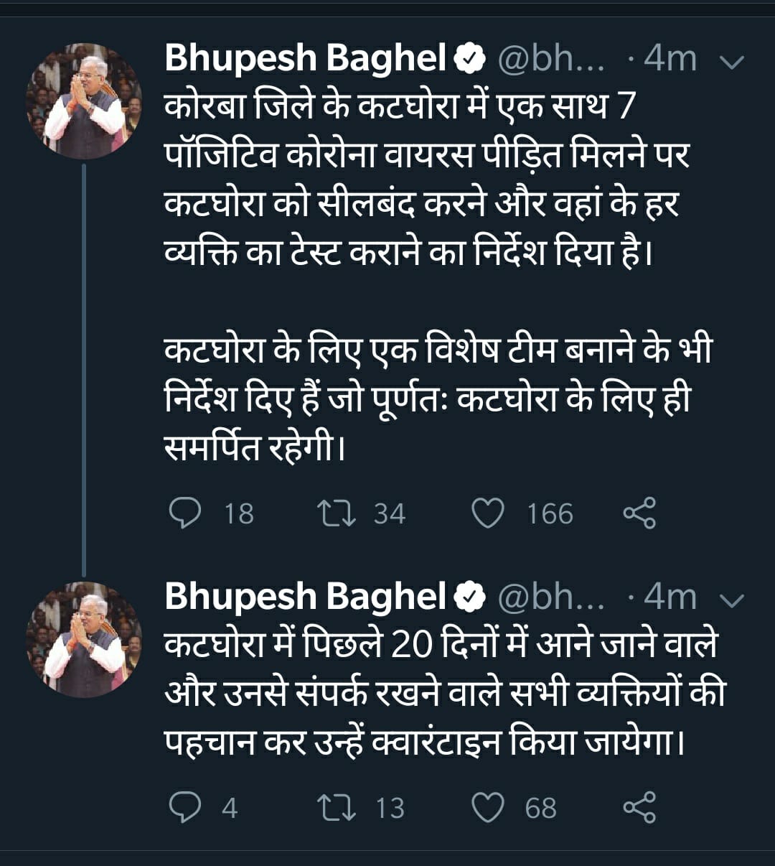The height and width of the screenshot is (866, 775).
Task: Like the second tweet with 68 likes
Action: click(488, 808)
